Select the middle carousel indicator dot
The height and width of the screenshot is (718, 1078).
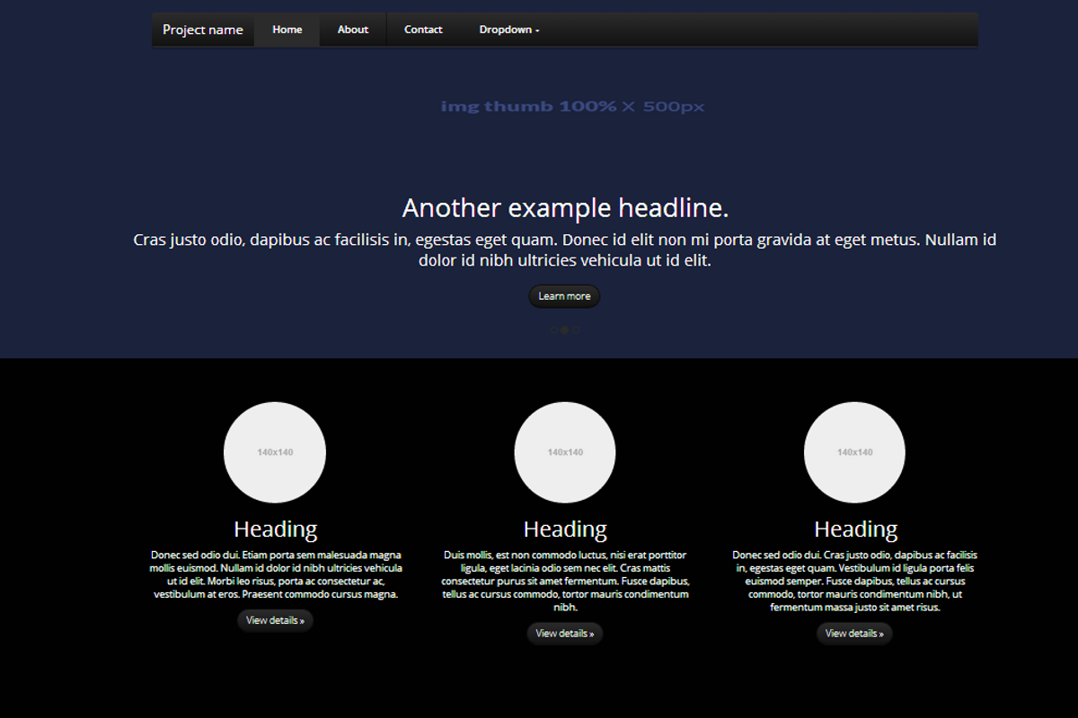click(x=564, y=330)
